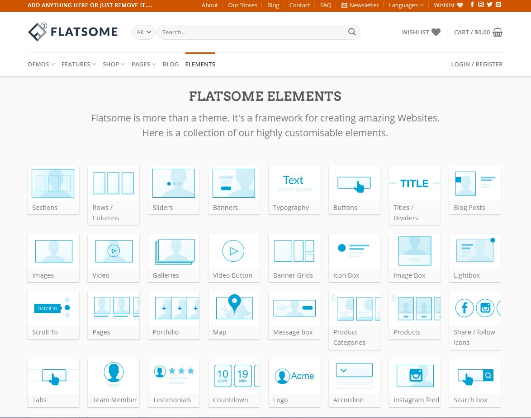Click Login / Register
This screenshot has height=418, width=531.
pos(477,64)
